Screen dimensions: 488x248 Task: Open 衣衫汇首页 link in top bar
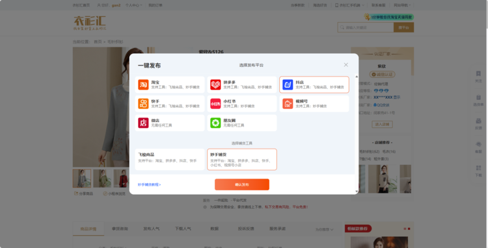pos(81,5)
